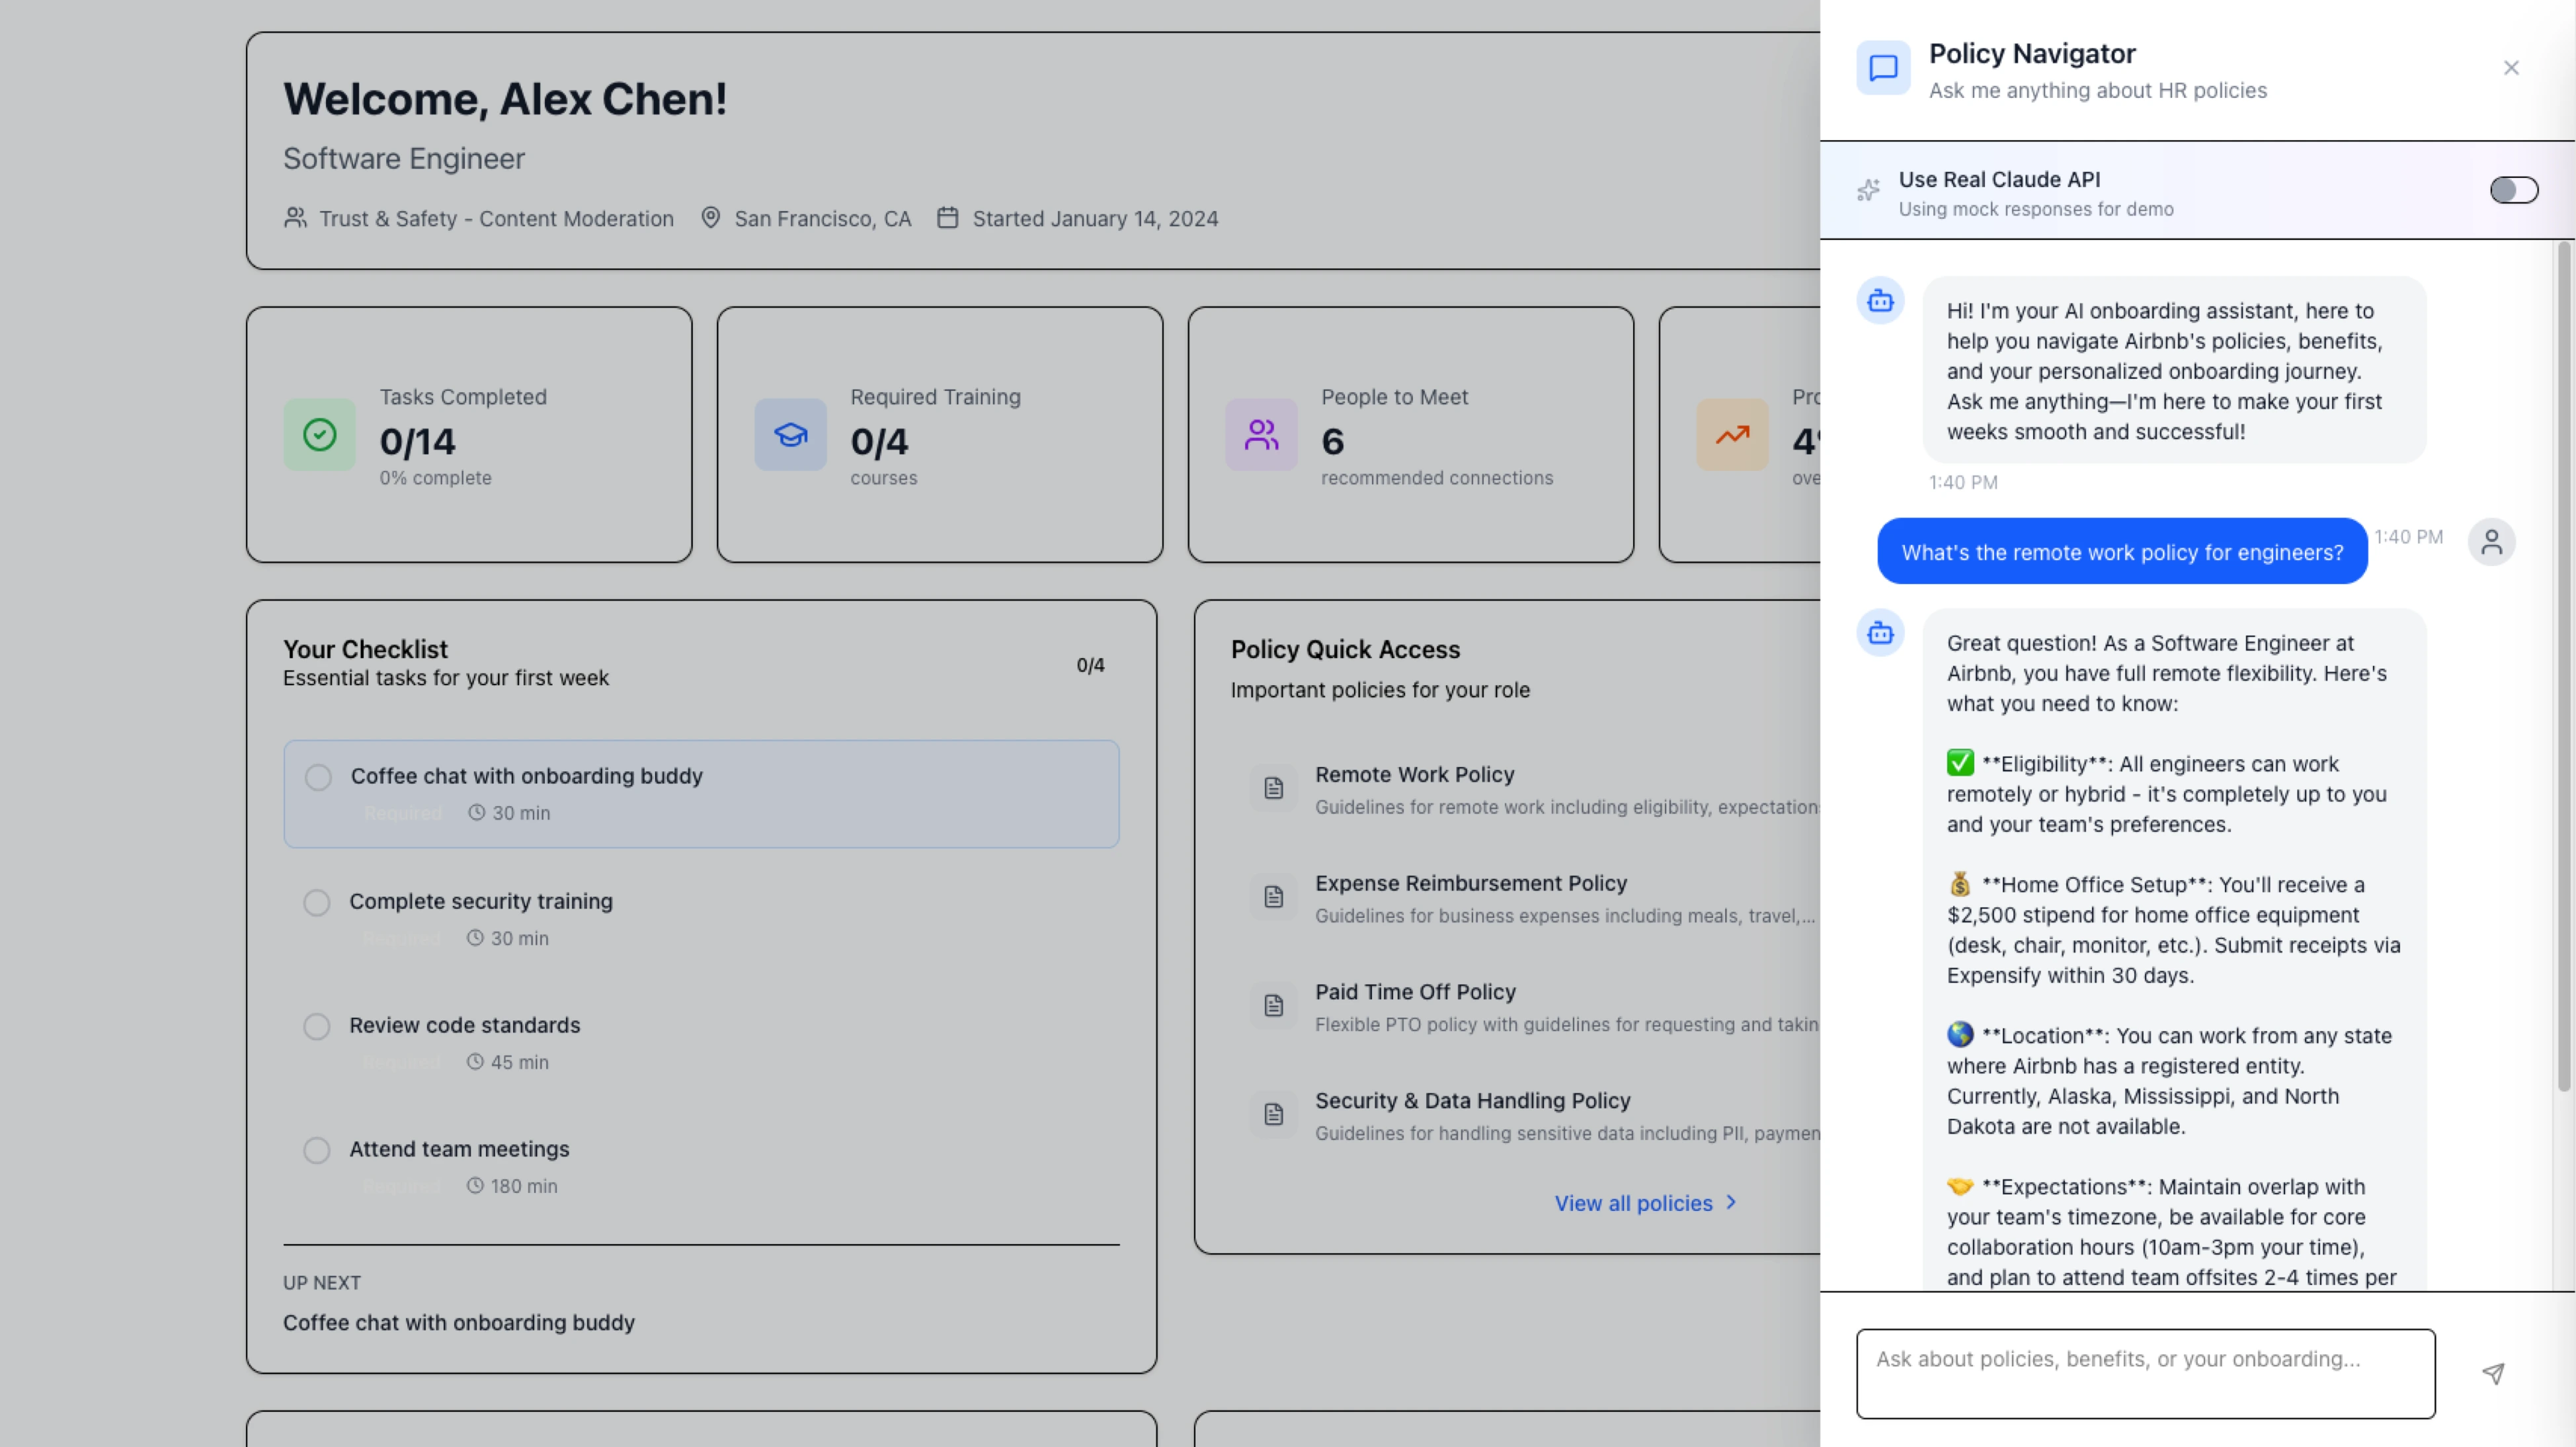Focus the Ask about policies input field

click(x=2145, y=1373)
